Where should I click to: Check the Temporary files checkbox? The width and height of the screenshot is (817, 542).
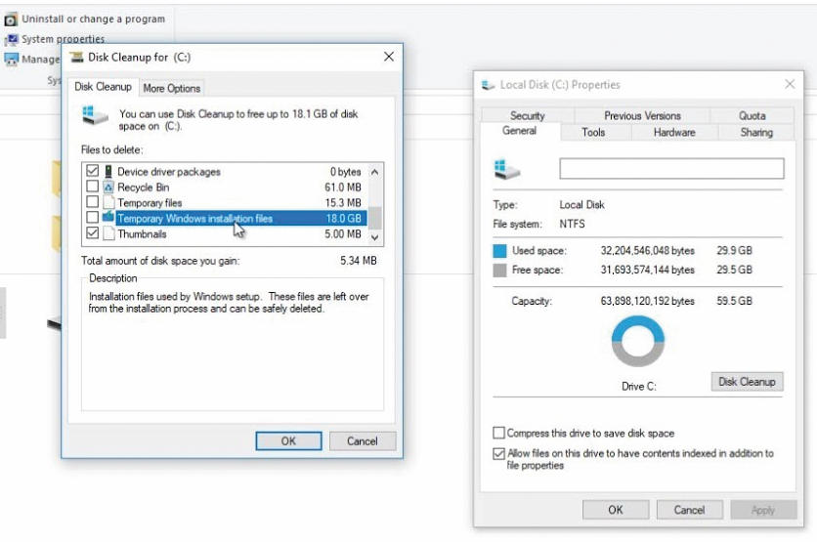92,202
